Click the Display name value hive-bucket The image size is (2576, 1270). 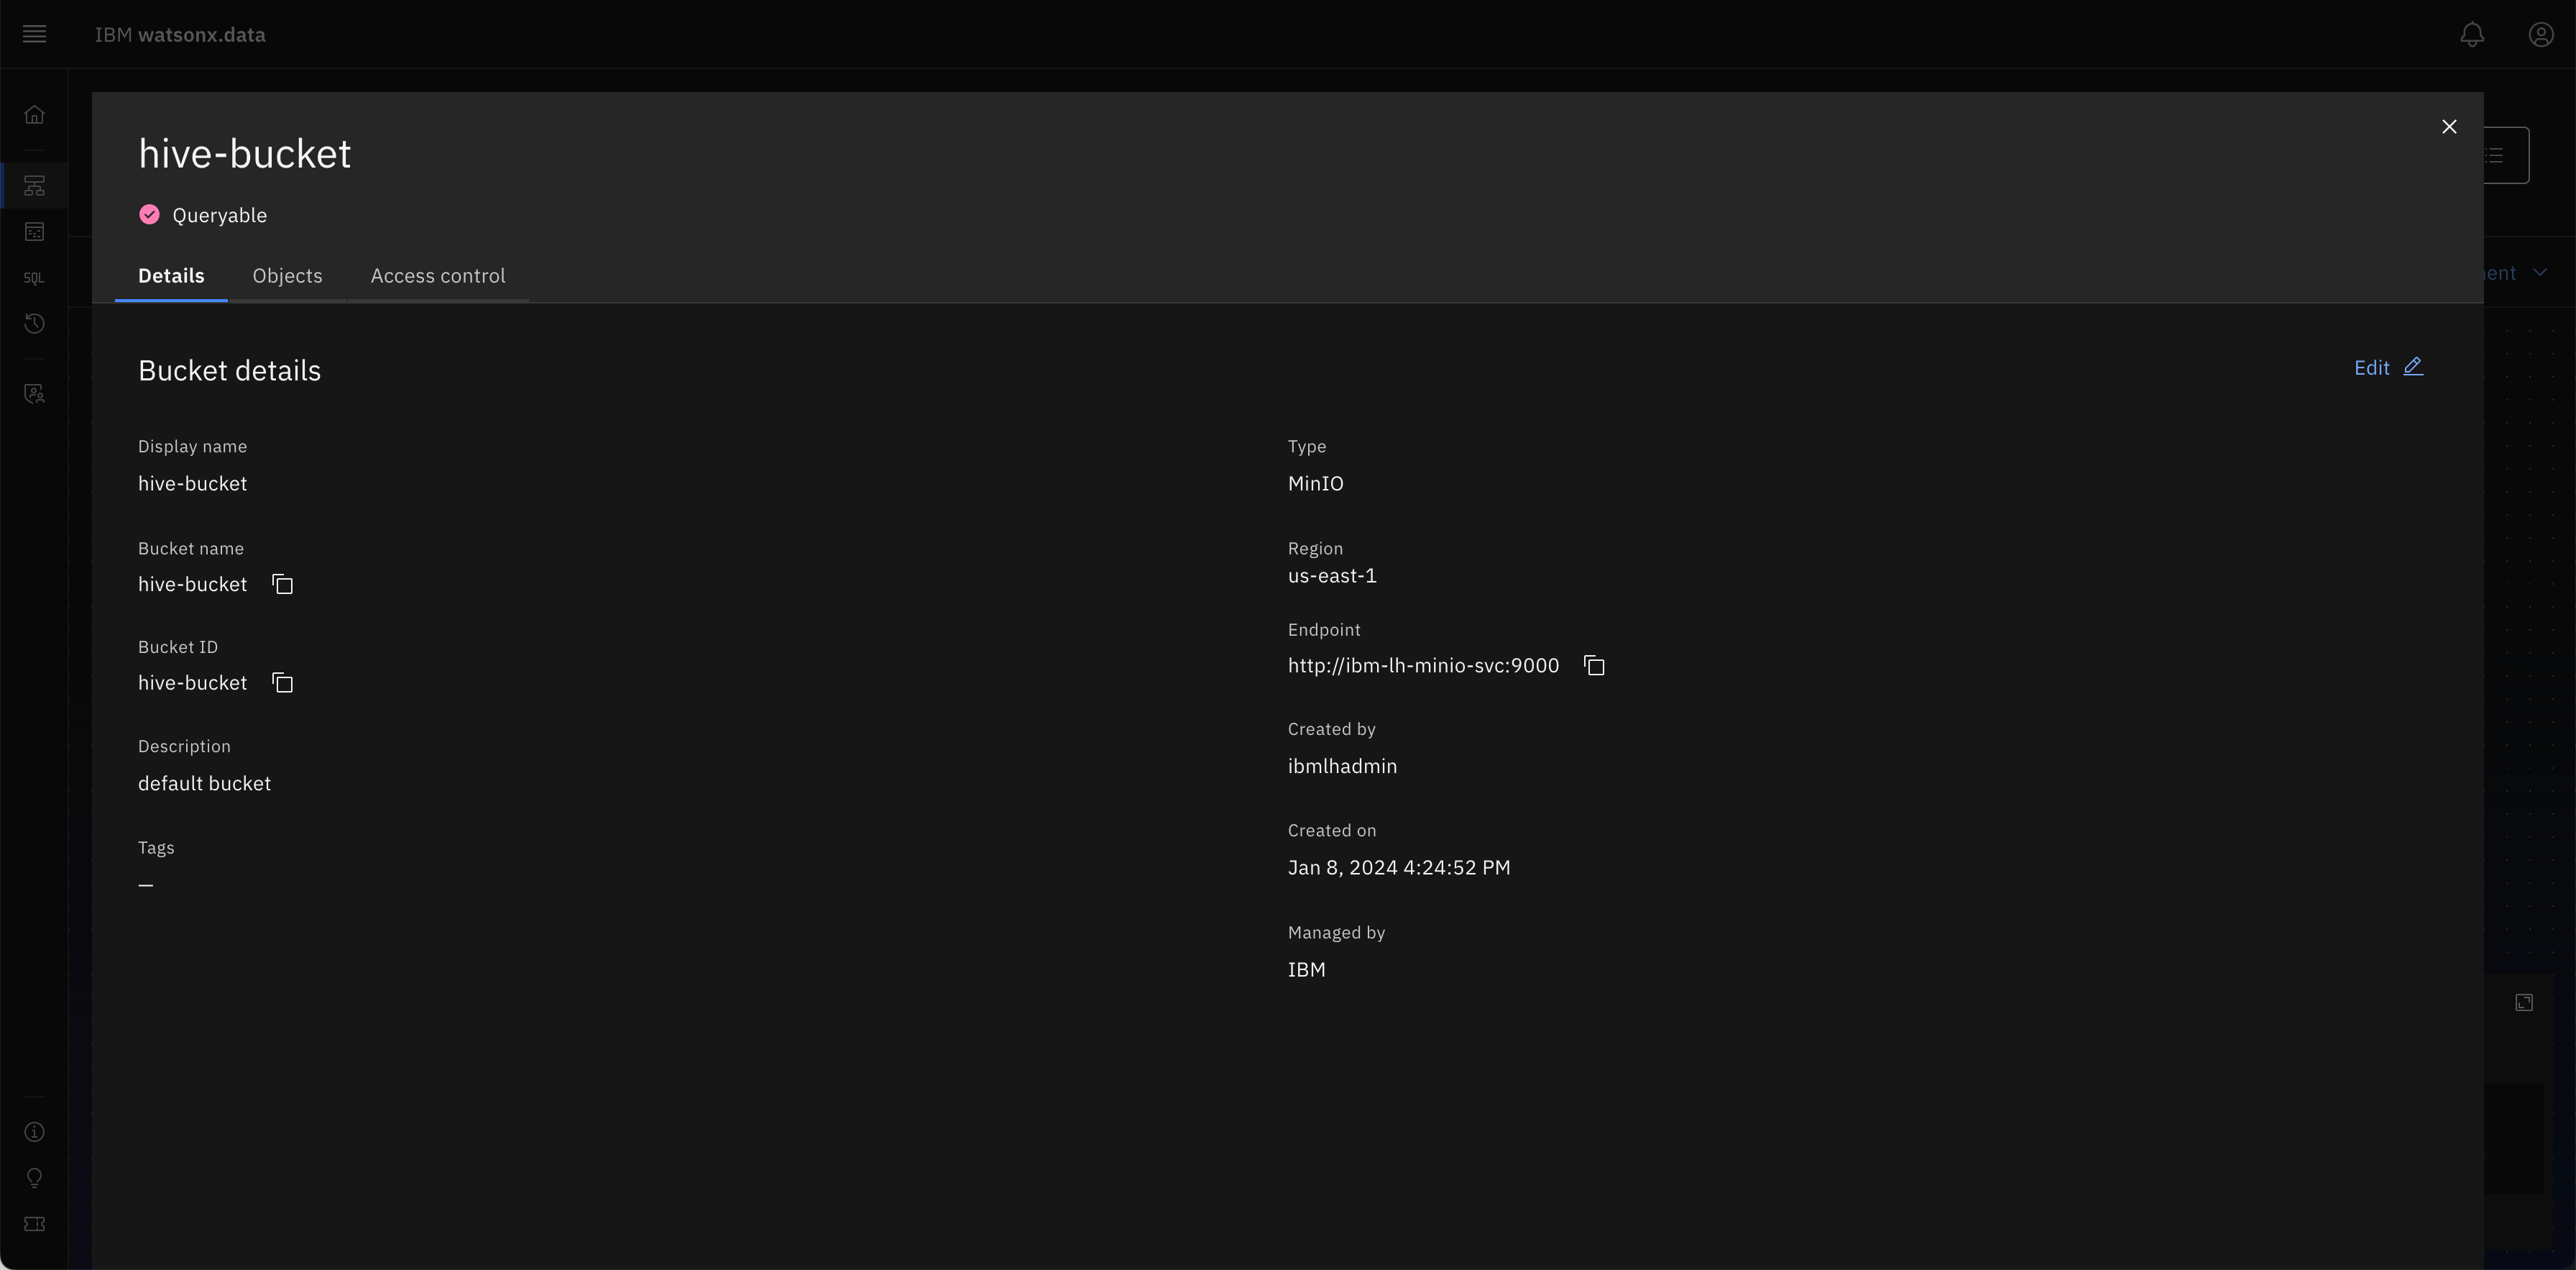click(192, 483)
